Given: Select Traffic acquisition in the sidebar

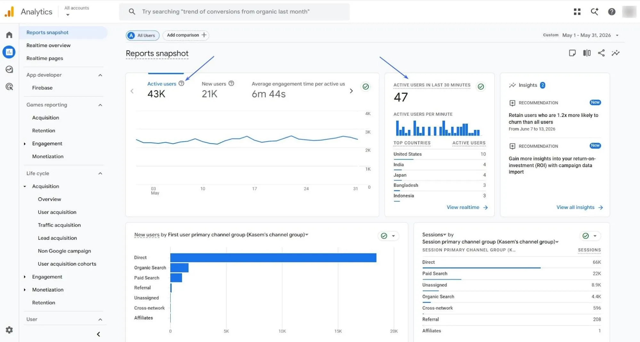Looking at the screenshot, I should 59,225.
